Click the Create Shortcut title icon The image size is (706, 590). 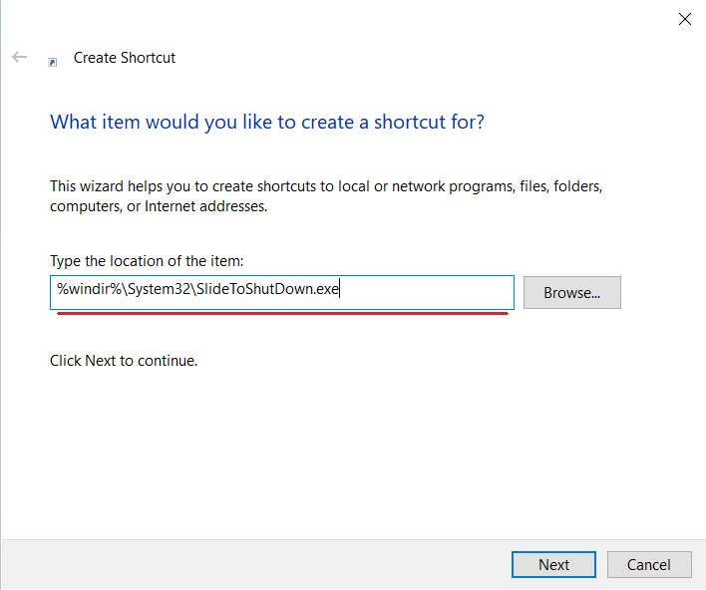52,61
